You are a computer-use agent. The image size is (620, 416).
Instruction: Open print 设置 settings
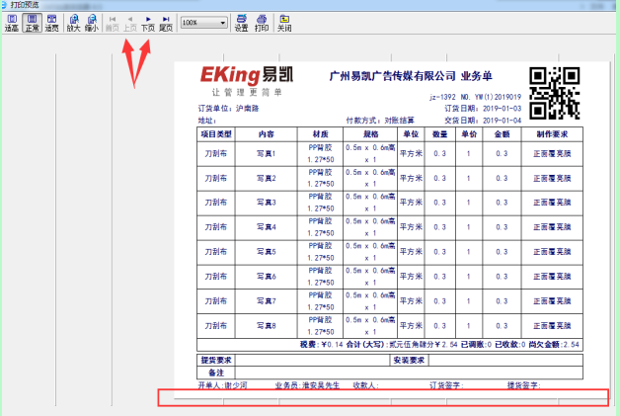pyautogui.click(x=241, y=24)
